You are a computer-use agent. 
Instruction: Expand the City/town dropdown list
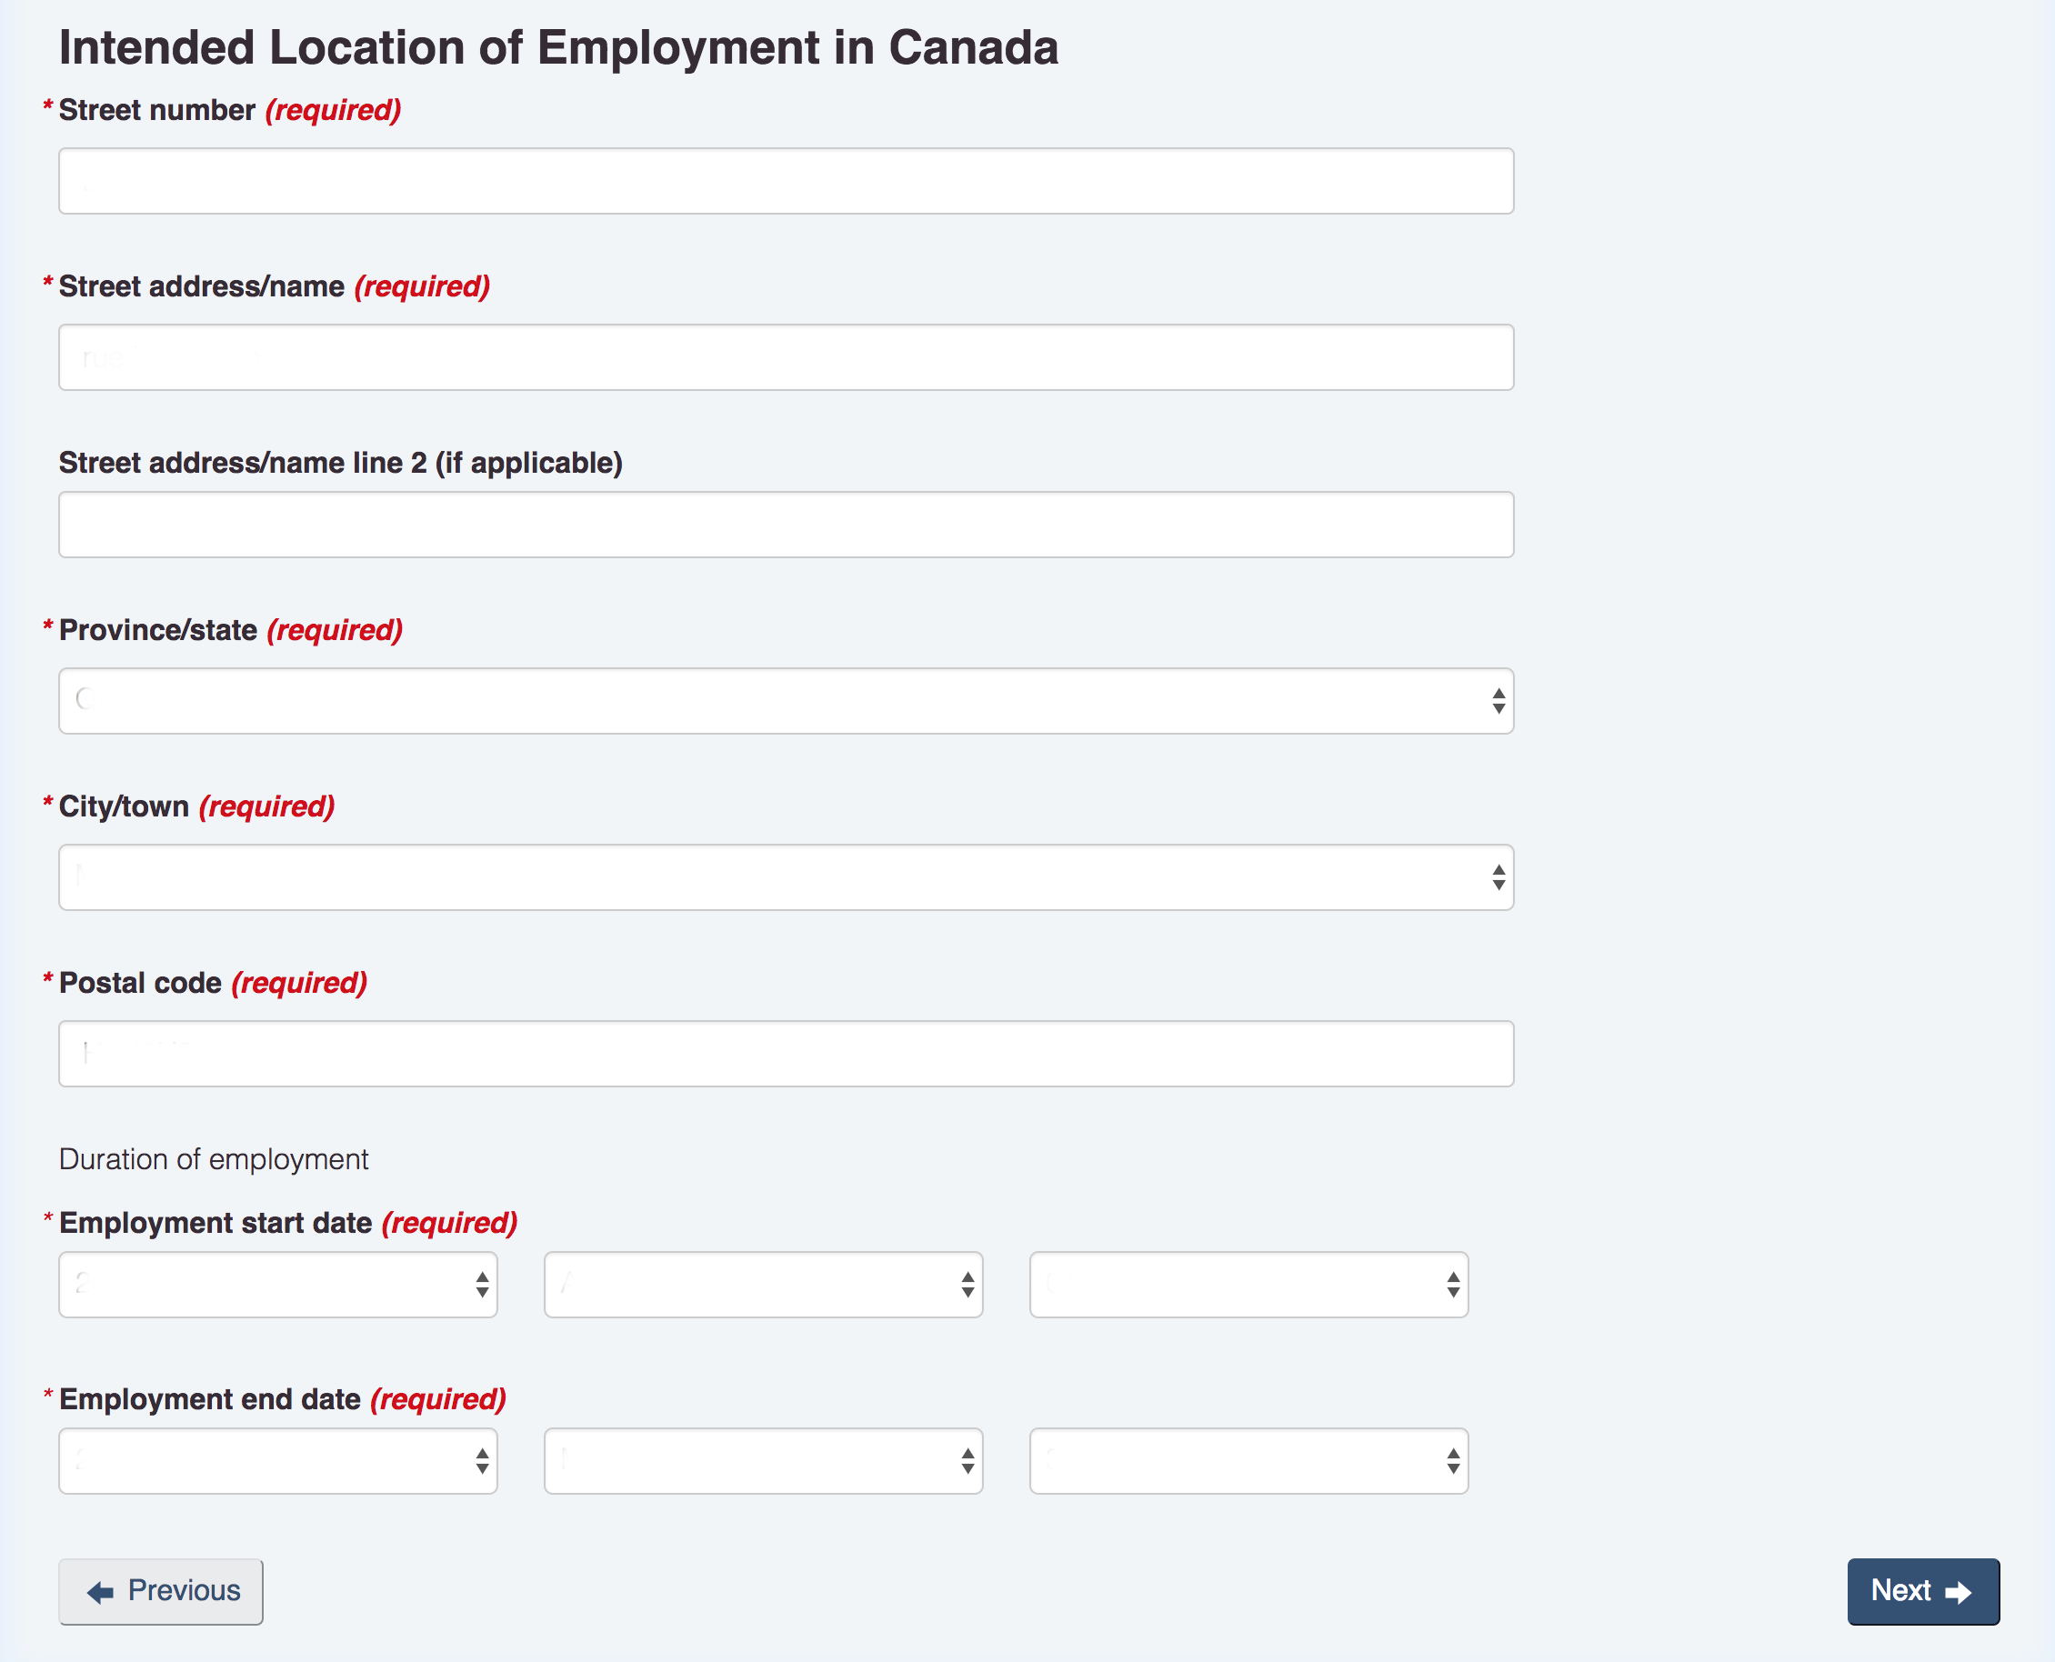(x=786, y=877)
